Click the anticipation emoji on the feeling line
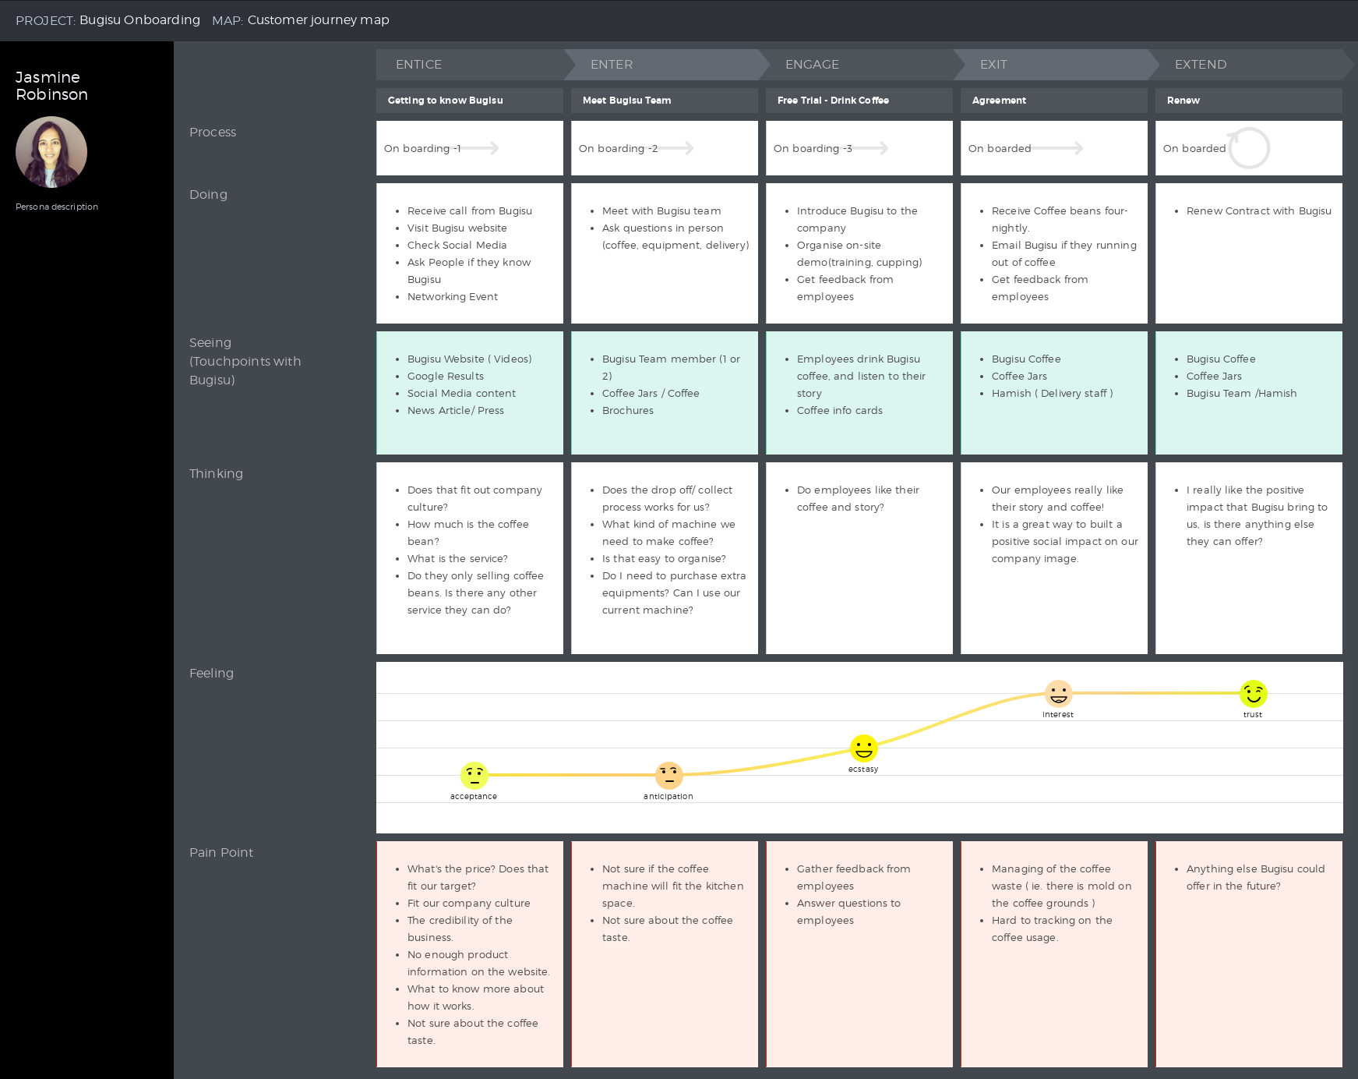The height and width of the screenshot is (1079, 1358). tap(668, 775)
